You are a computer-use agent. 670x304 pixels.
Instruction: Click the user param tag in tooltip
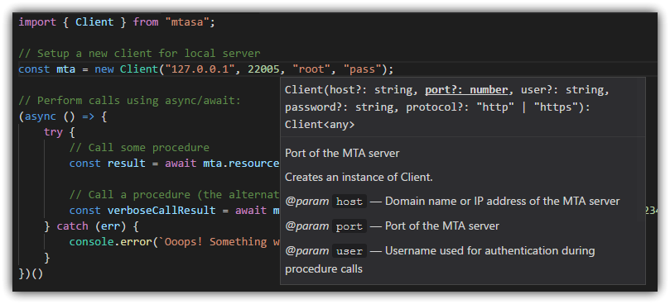[x=349, y=251]
